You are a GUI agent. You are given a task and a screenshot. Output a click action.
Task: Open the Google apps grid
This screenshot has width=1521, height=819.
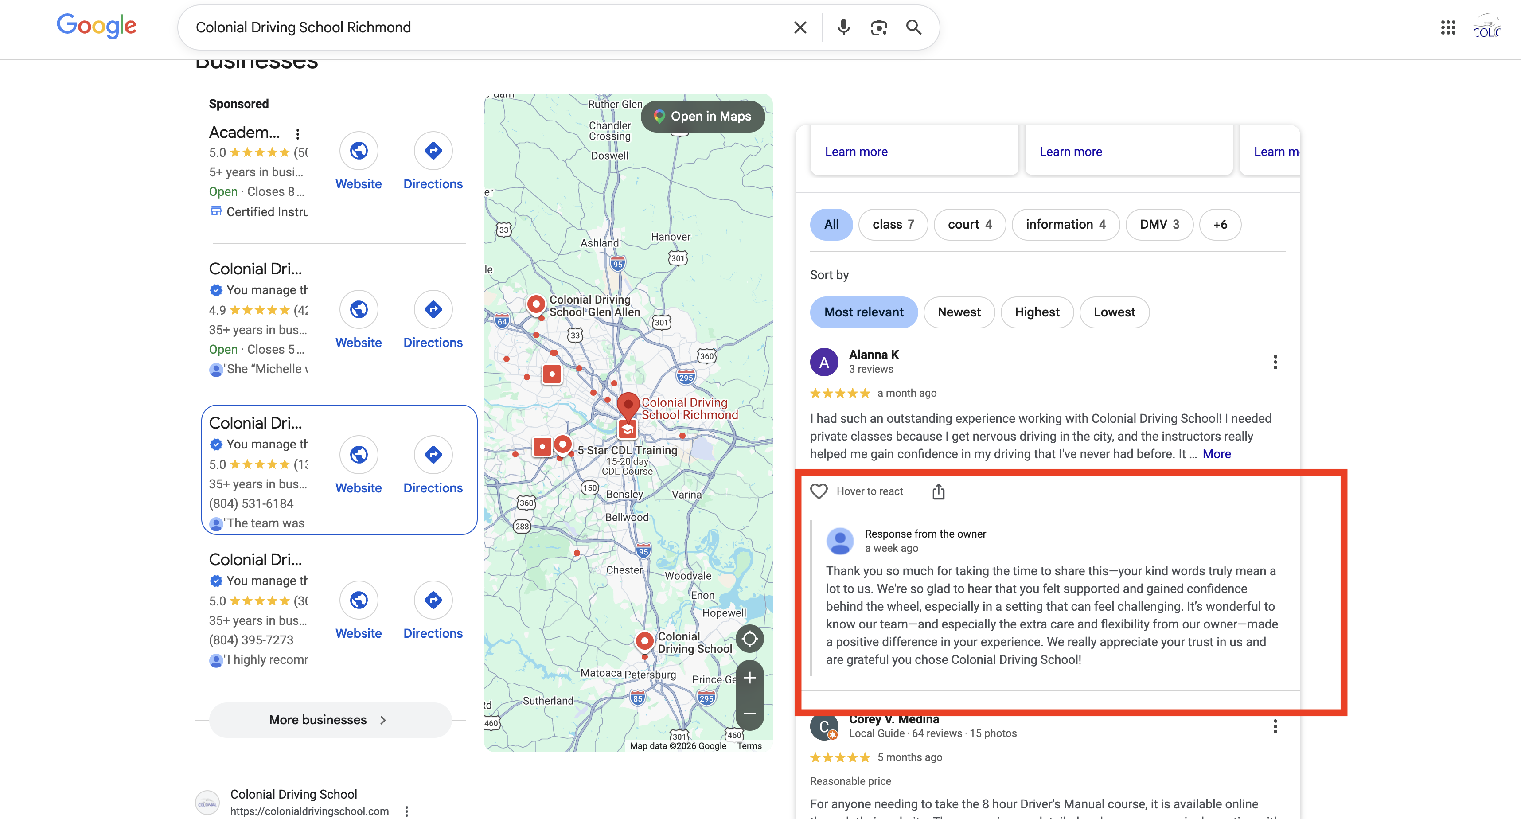point(1448,27)
